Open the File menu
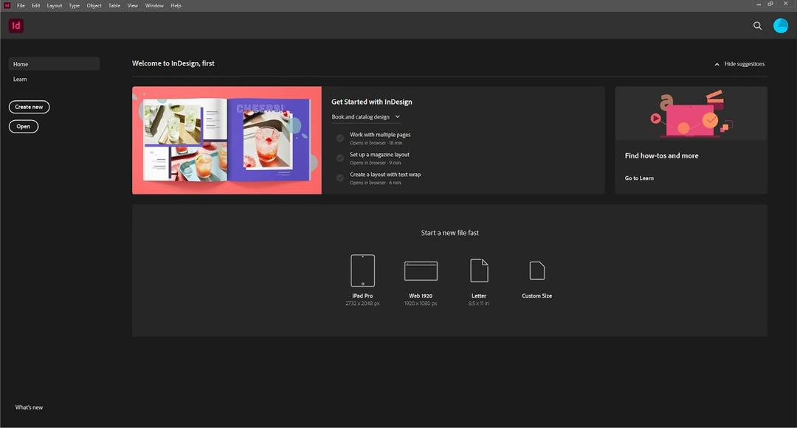Viewport: 797px width, 428px height. click(x=20, y=5)
